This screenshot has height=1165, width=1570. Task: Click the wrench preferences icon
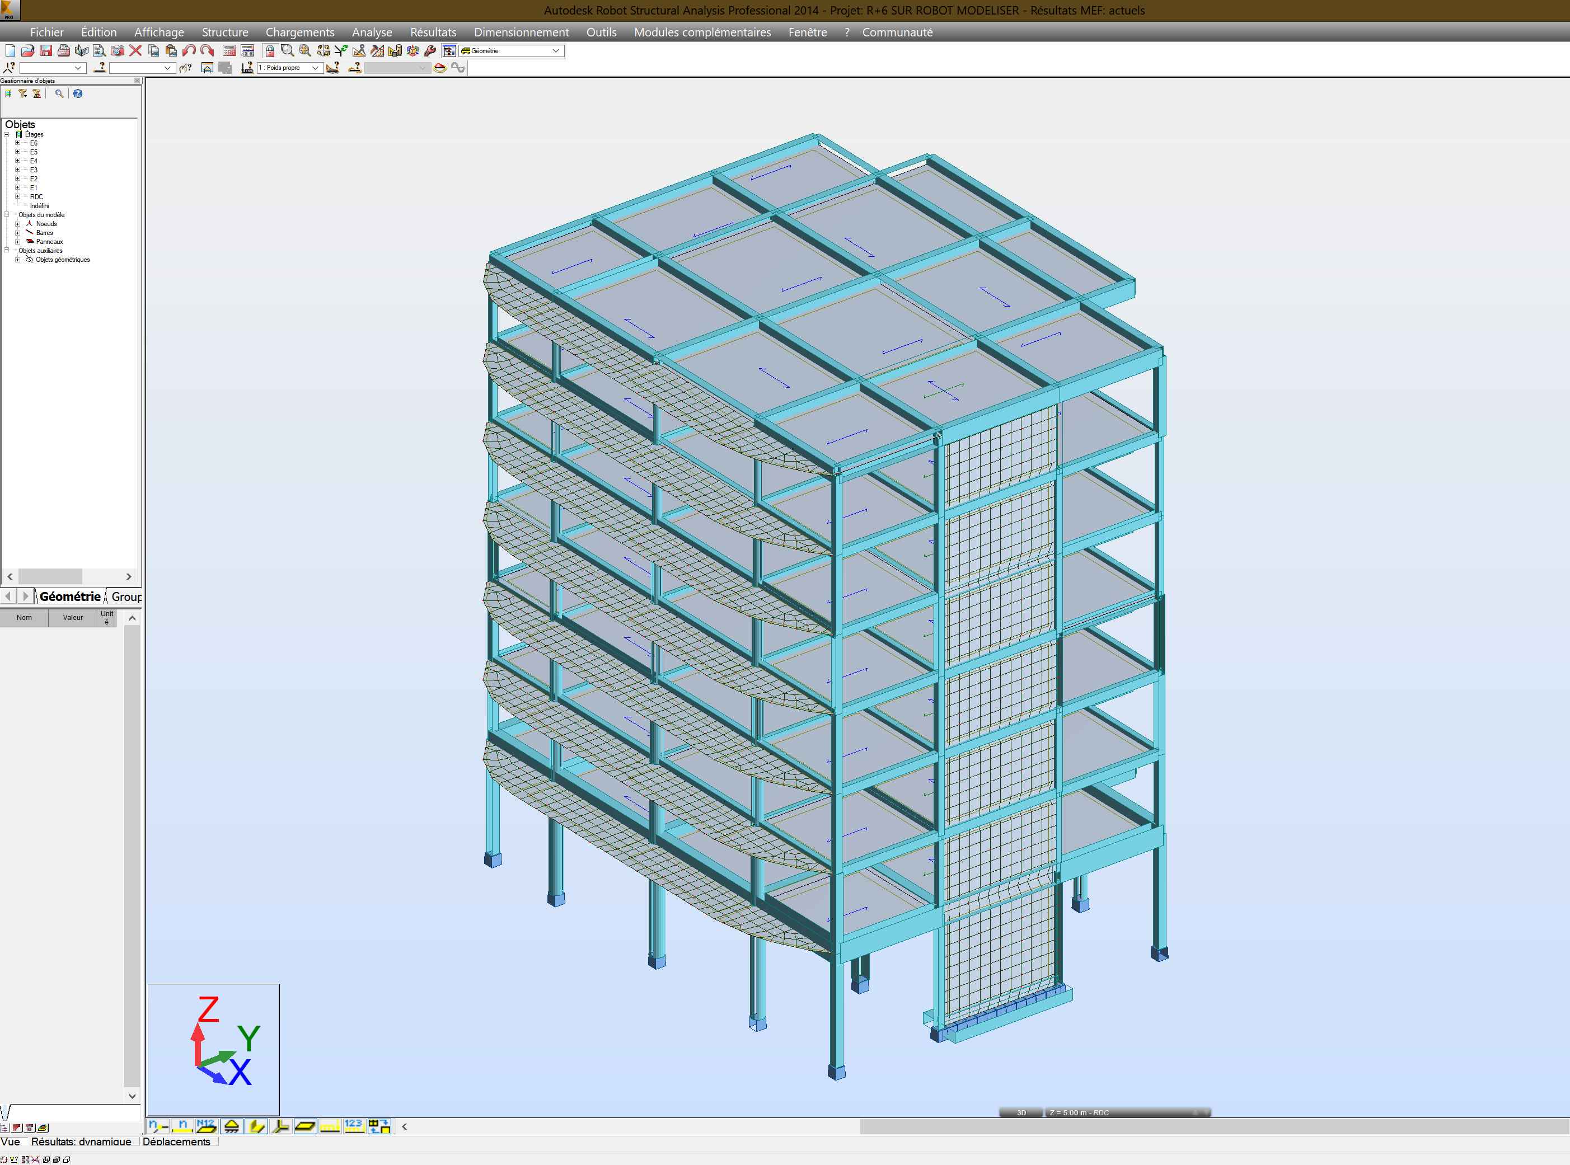(430, 51)
